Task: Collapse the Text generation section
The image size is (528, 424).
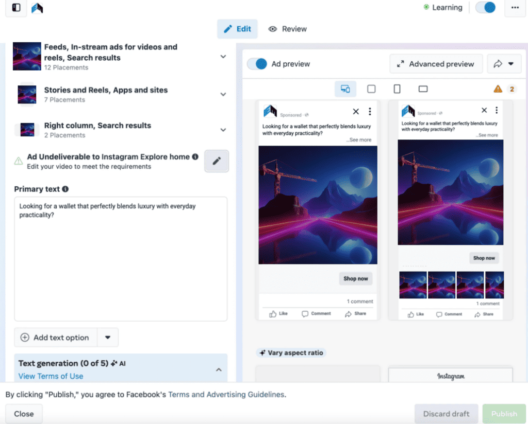Action: (x=219, y=369)
